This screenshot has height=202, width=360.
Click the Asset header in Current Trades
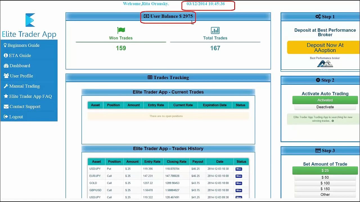tap(95, 105)
